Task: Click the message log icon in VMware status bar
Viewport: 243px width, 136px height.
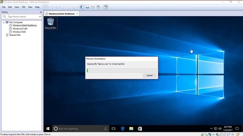Action: pos(238,134)
